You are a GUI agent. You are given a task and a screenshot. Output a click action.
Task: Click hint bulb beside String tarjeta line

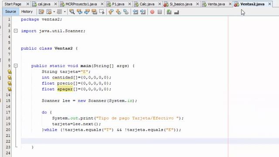pyautogui.click(x=10, y=72)
